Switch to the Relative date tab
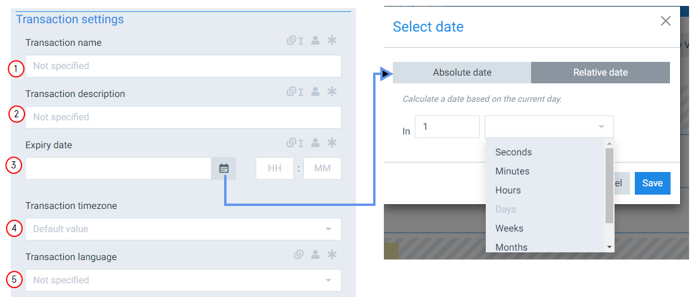Screen dimensions: 695x297 (x=600, y=73)
